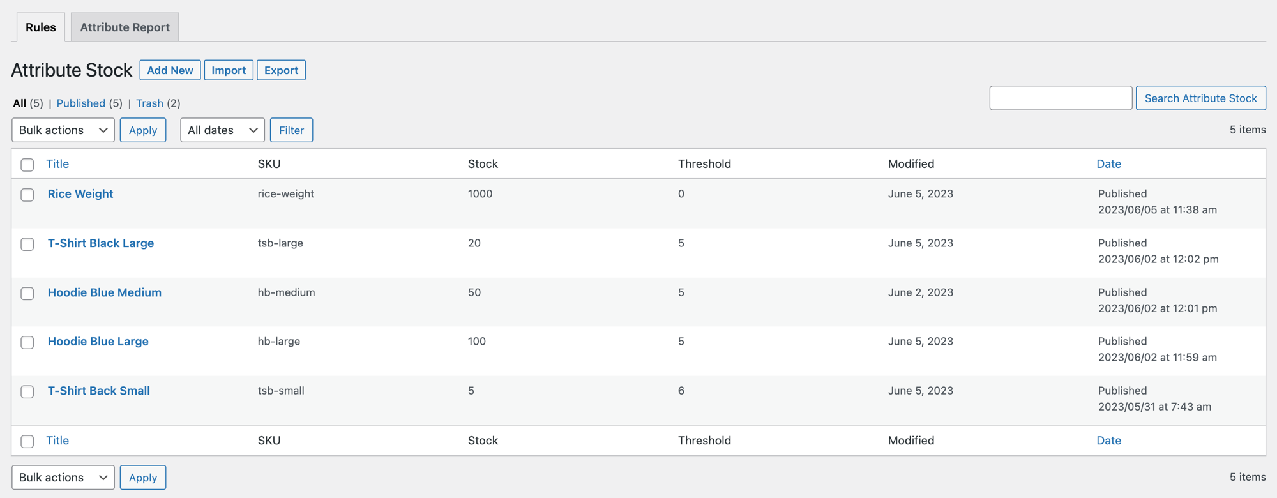Screen dimensions: 1277x498
Task: Toggle the select-all checkbox in the header
Action: click(27, 165)
